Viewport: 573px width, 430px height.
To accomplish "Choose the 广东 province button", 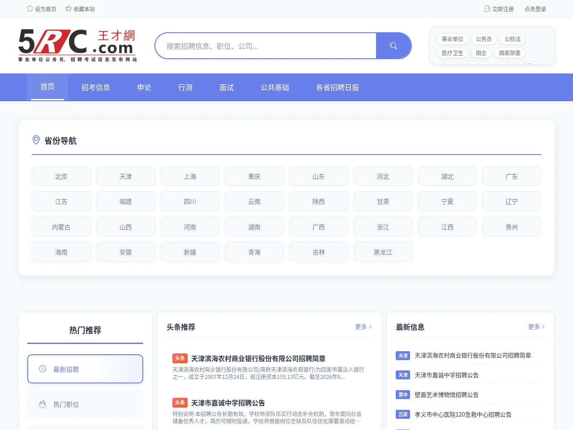I will (x=512, y=176).
